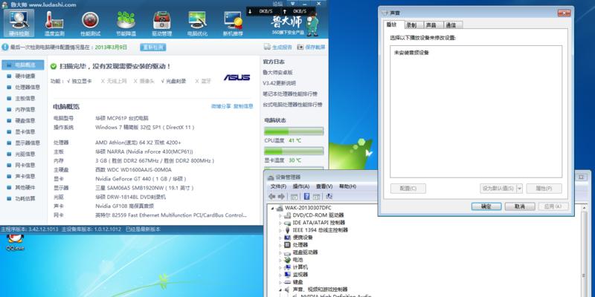This screenshot has height=297, width=595.
Task: Expand 监视器 node in Device Manager
Action: [281, 275]
